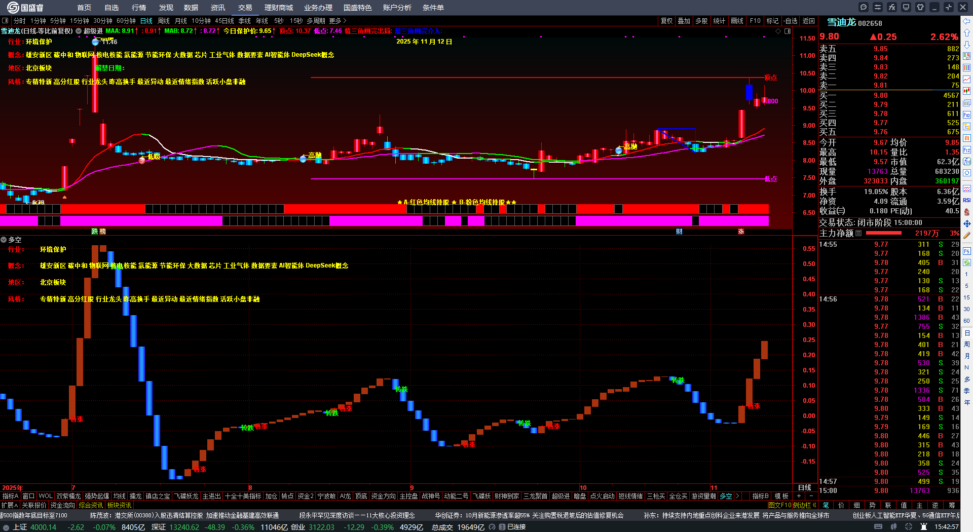
Task: Click the panel layout icon left of 分时
Action: click(5, 21)
